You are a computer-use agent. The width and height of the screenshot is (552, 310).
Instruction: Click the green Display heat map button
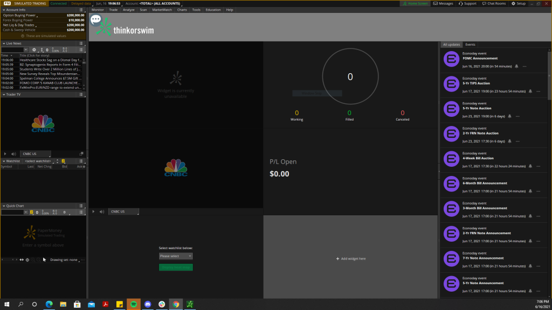176,267
